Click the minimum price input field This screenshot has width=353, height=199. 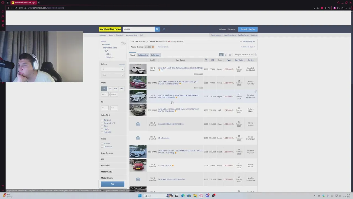tap(105, 95)
